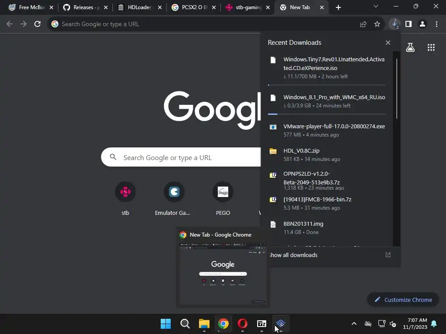Switch to the HDLoader tab
The image size is (446, 334).
coord(140,7)
